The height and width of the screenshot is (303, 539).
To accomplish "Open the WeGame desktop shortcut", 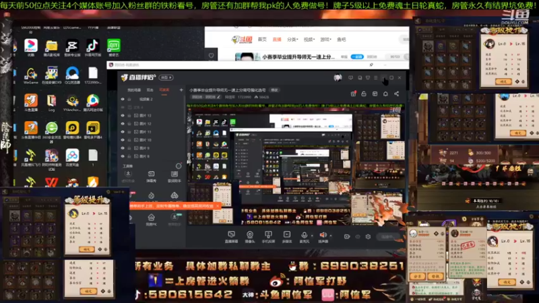I will 30,75.
